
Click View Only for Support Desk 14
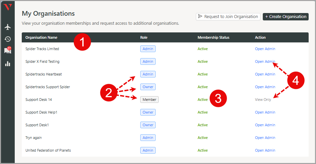[x=263, y=100]
